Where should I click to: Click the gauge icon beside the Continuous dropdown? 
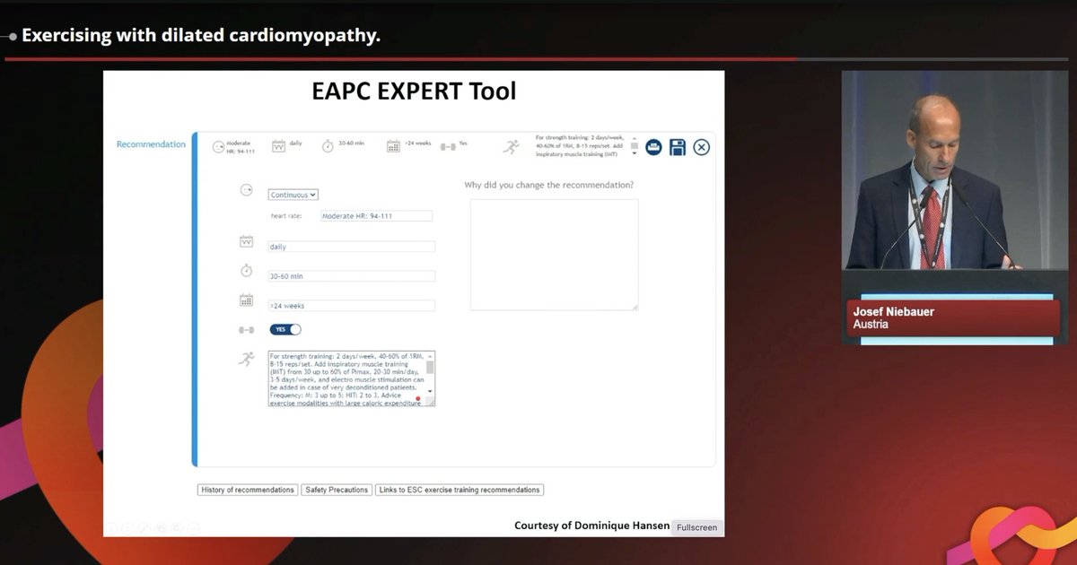point(246,191)
